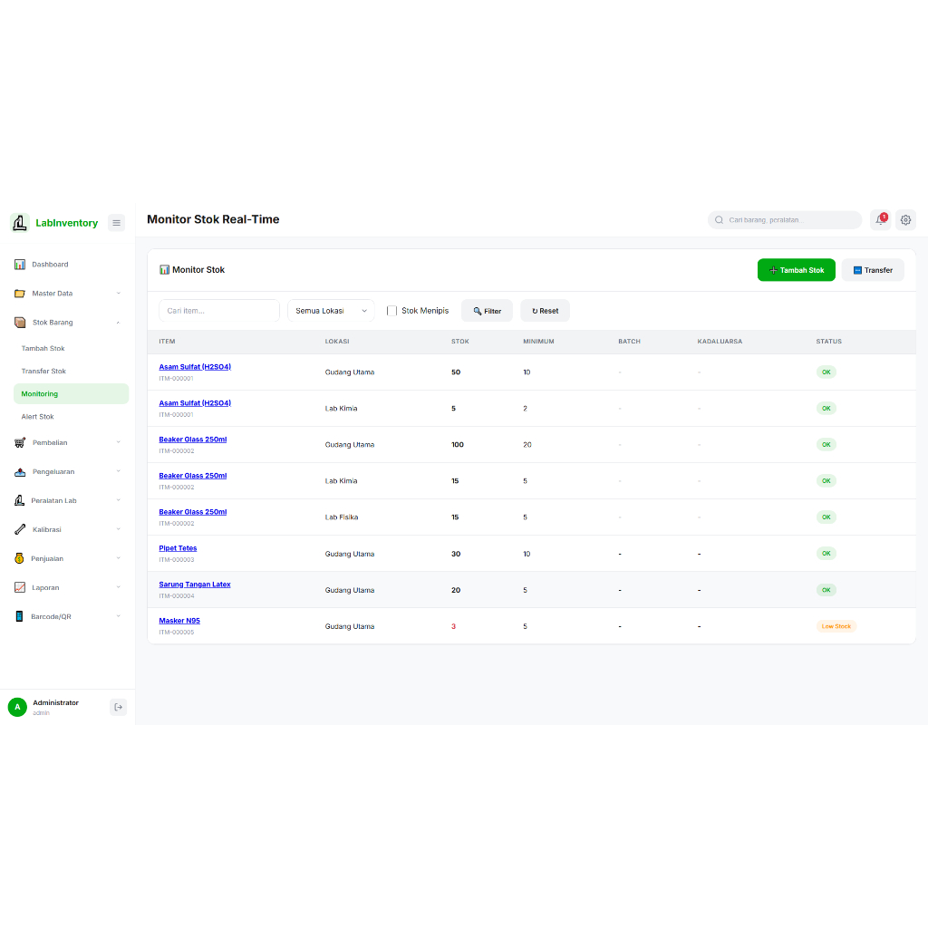
Task: Click stock value 100 for Beaker Glass
Action: tap(458, 444)
